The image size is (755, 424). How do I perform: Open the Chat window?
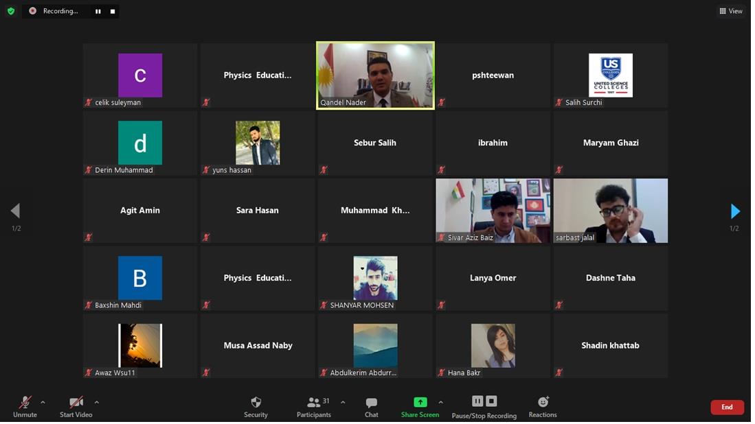pyautogui.click(x=372, y=406)
